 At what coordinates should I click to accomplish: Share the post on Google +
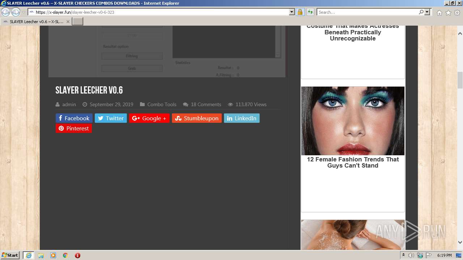149,118
